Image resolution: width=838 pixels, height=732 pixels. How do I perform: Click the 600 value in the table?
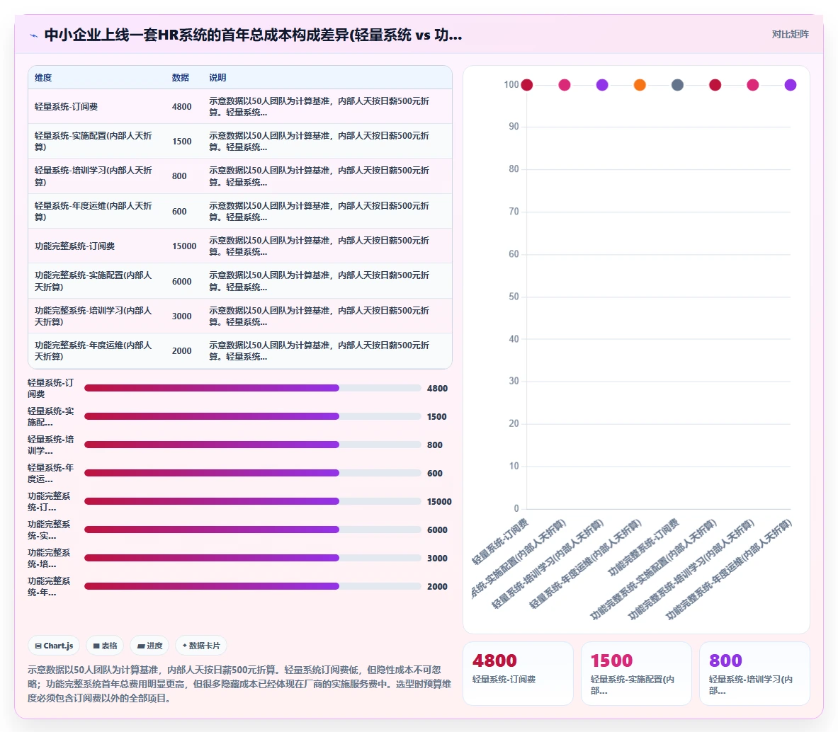point(180,212)
